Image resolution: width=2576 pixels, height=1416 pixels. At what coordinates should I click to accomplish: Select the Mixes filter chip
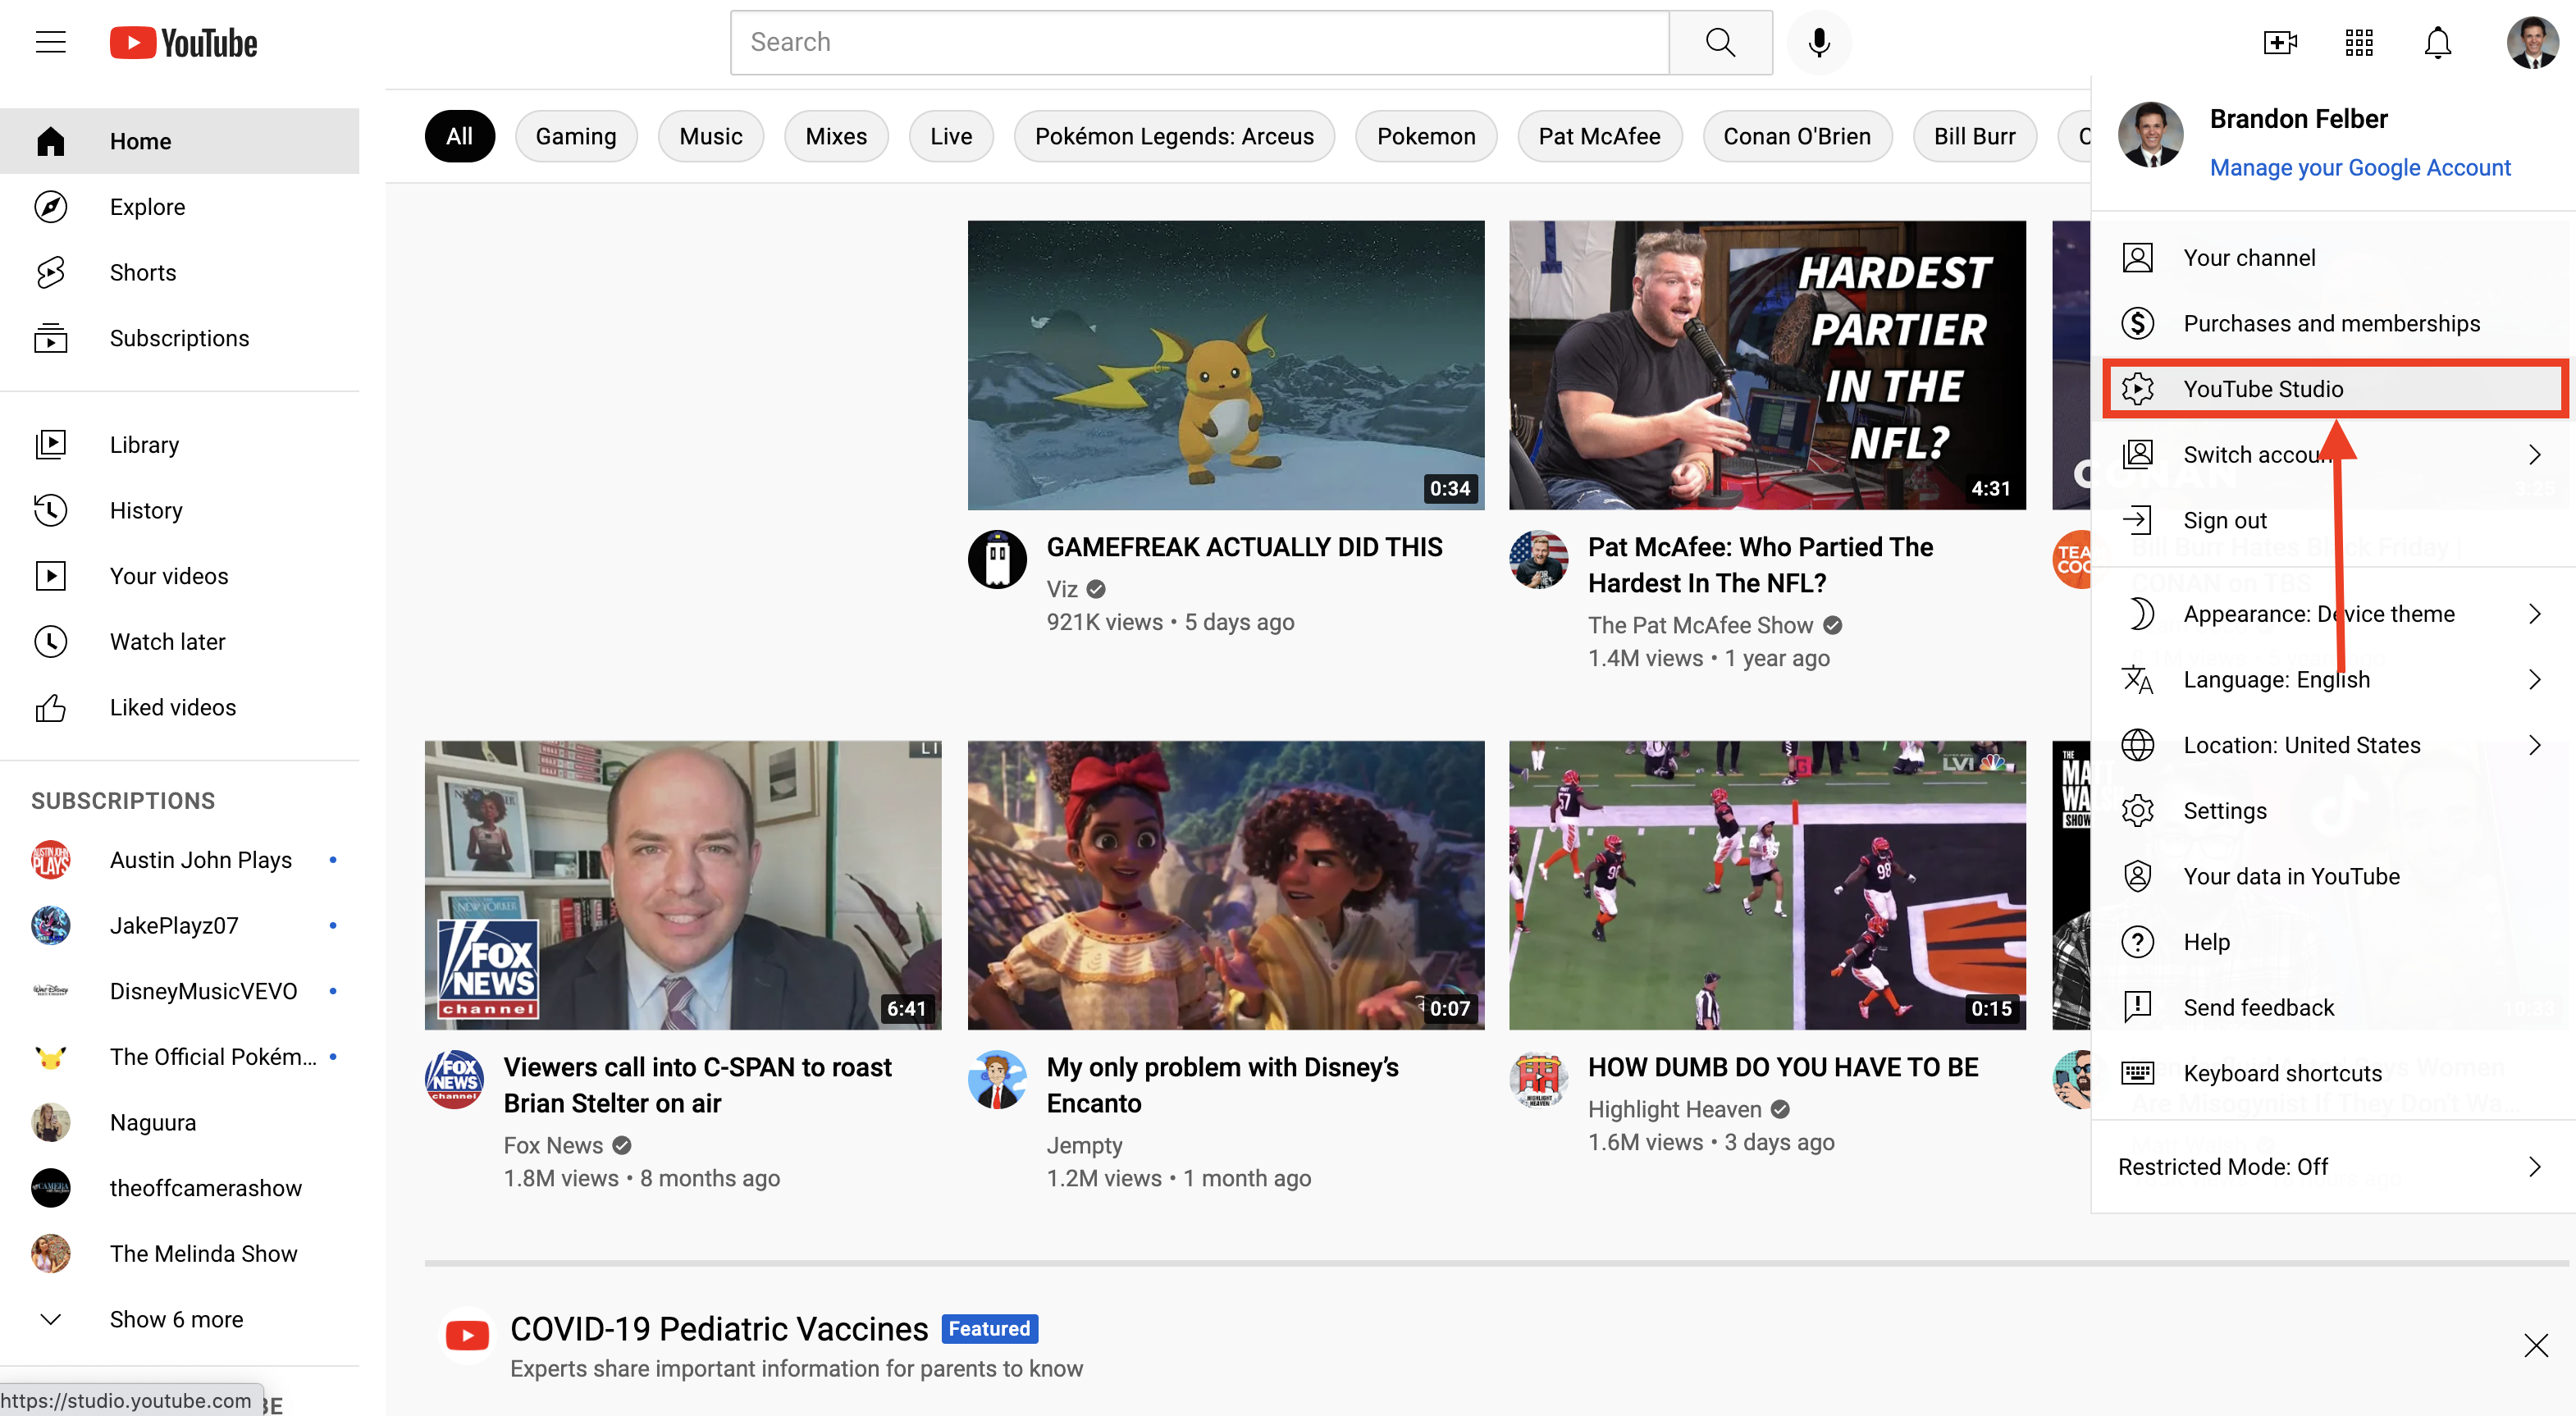coord(836,136)
